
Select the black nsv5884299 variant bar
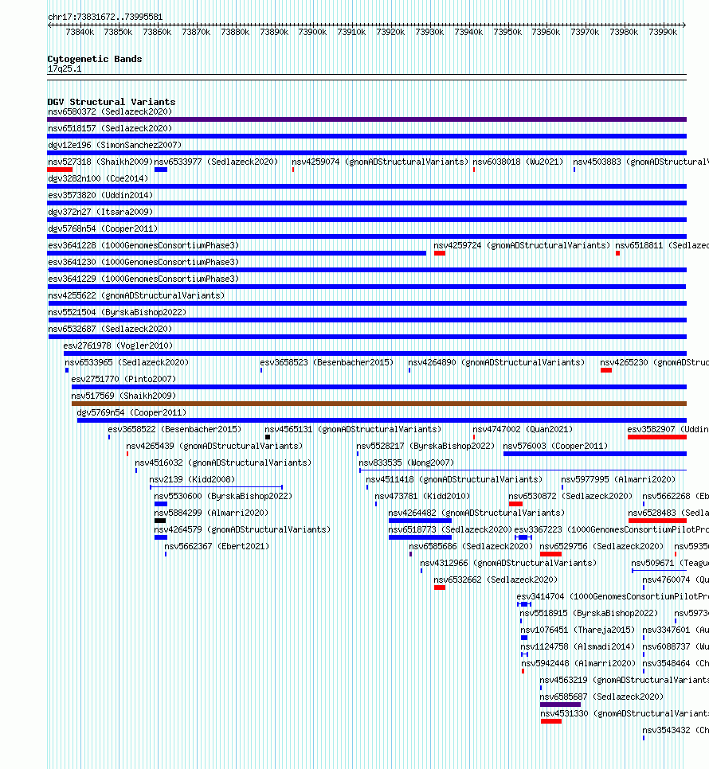[x=160, y=521]
